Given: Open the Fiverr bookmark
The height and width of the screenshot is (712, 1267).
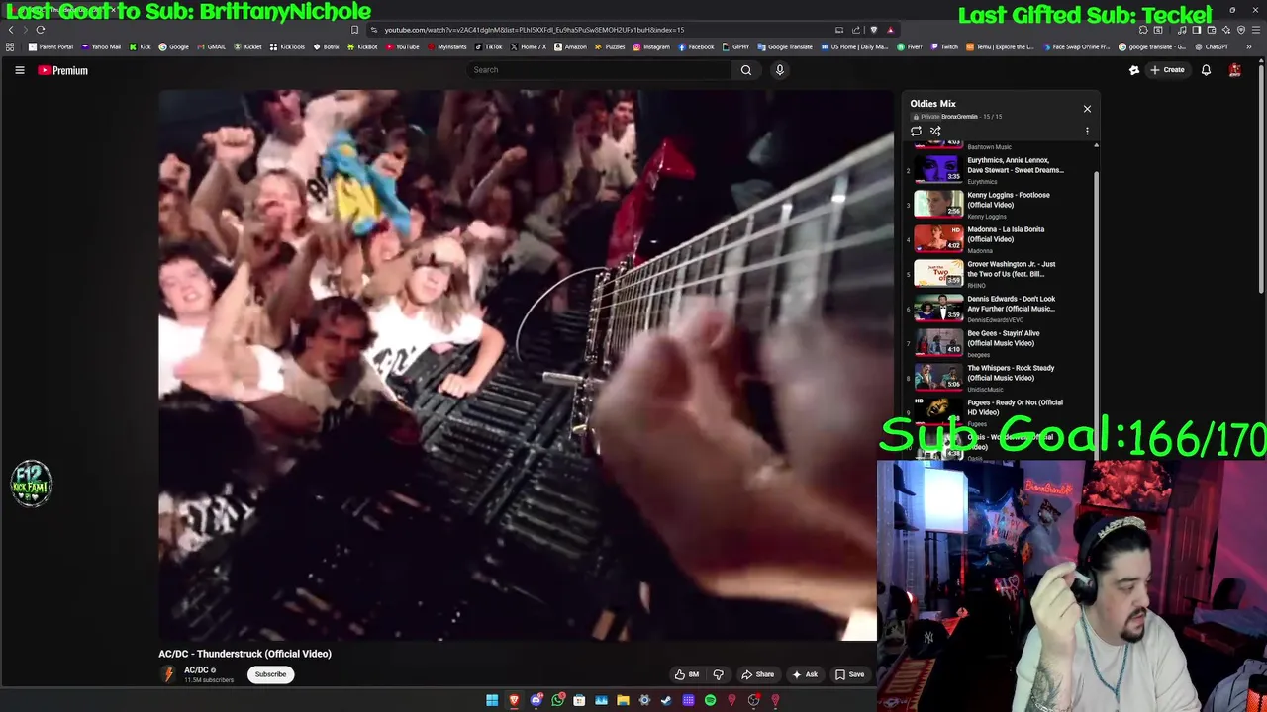Looking at the screenshot, I should (x=910, y=46).
